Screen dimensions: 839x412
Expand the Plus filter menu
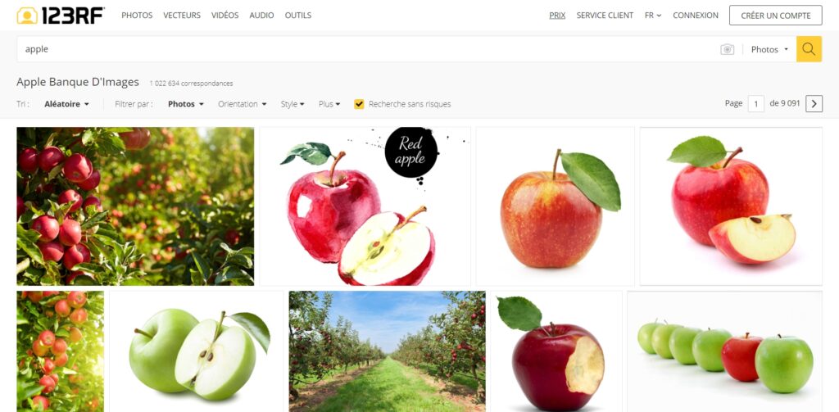click(329, 104)
